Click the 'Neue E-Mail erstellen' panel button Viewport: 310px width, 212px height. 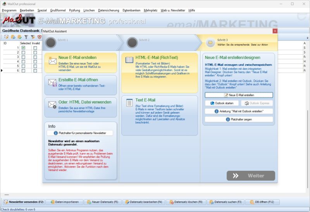click(x=239, y=95)
